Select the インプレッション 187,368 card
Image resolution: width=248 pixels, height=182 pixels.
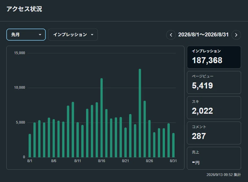click(214, 57)
